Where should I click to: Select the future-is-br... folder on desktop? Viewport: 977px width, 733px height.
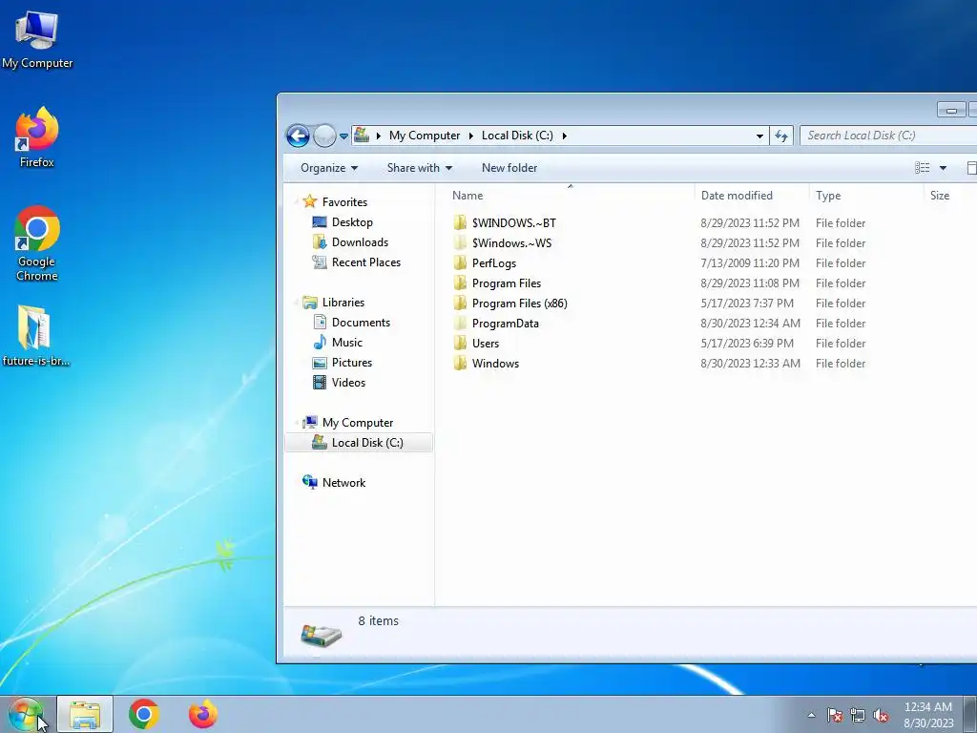[x=36, y=336]
